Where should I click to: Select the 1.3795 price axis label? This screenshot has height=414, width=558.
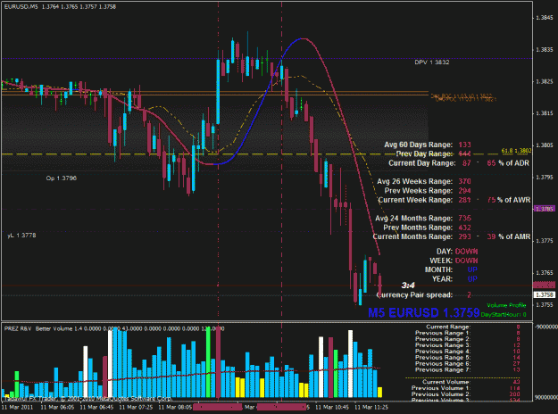click(545, 177)
